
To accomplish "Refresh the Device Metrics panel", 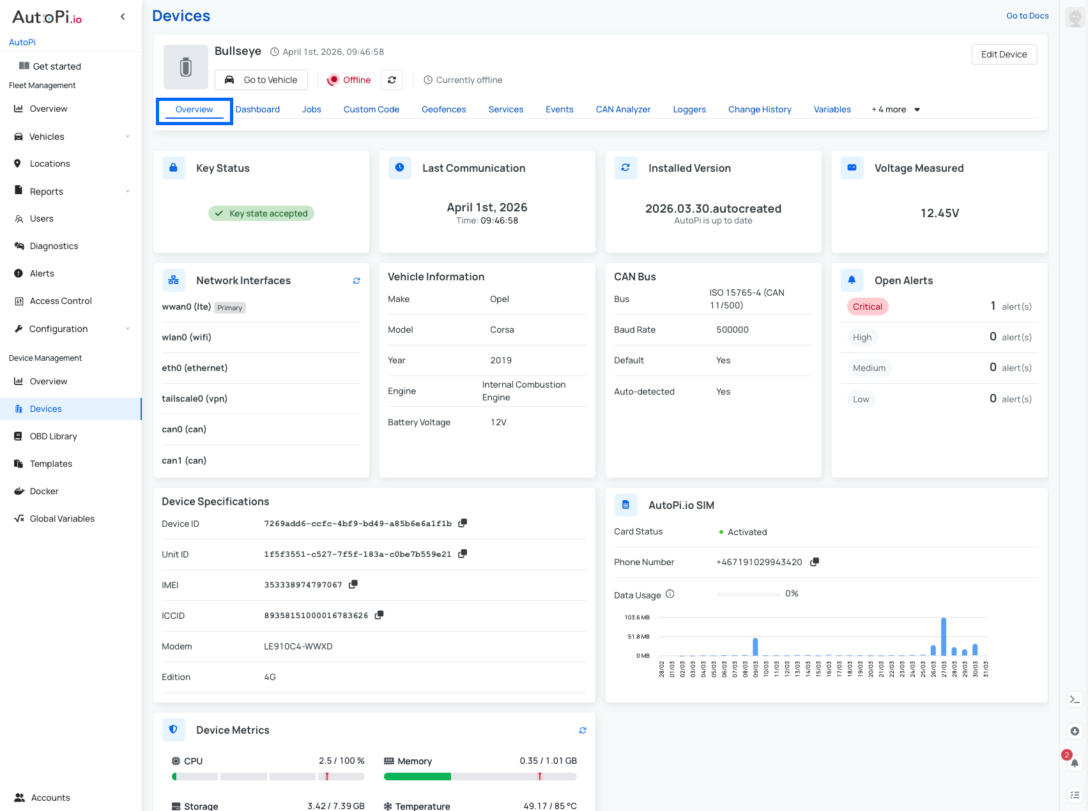I will [x=582, y=730].
